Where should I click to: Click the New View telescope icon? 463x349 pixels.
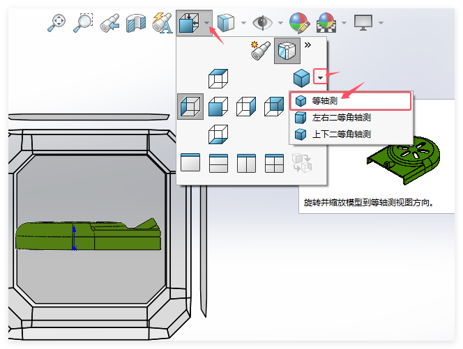261,50
